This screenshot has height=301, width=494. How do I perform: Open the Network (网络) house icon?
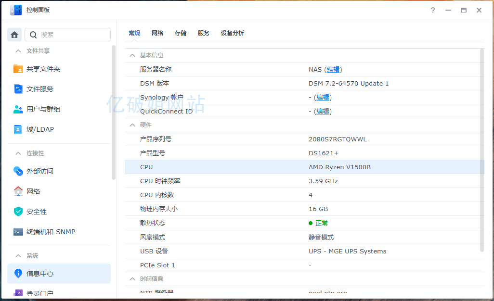pos(18,191)
